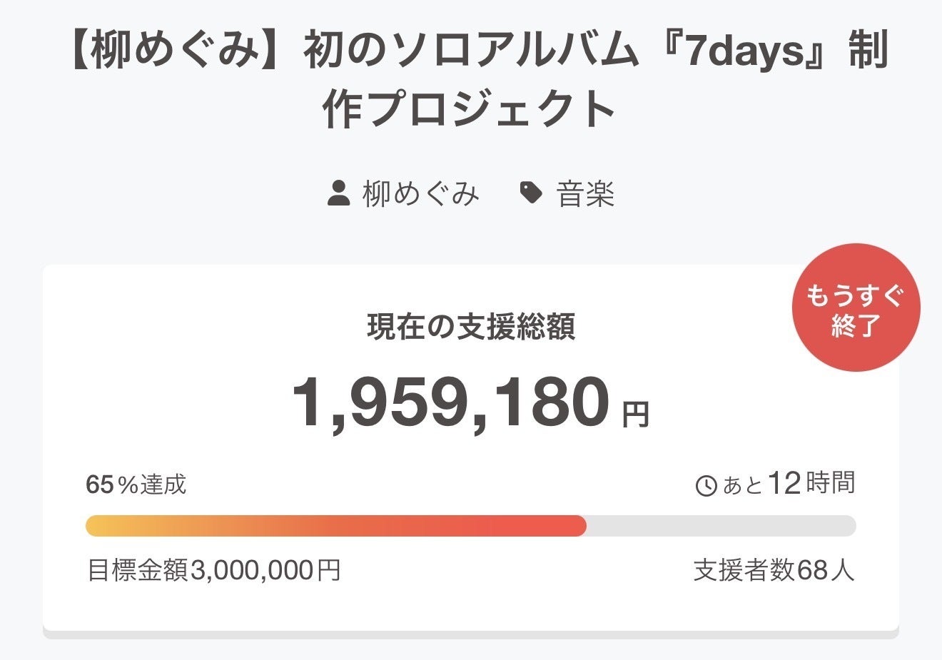The height and width of the screenshot is (660, 942).
Task: Click the filled orange part of the progress bar
Action: (335, 526)
